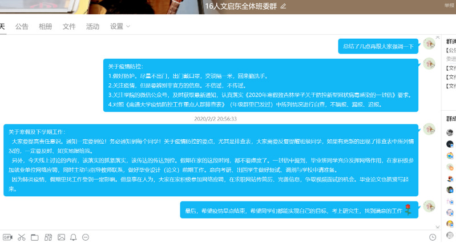Switch to the 文件 tab
The image size is (456, 243).
(69, 26)
